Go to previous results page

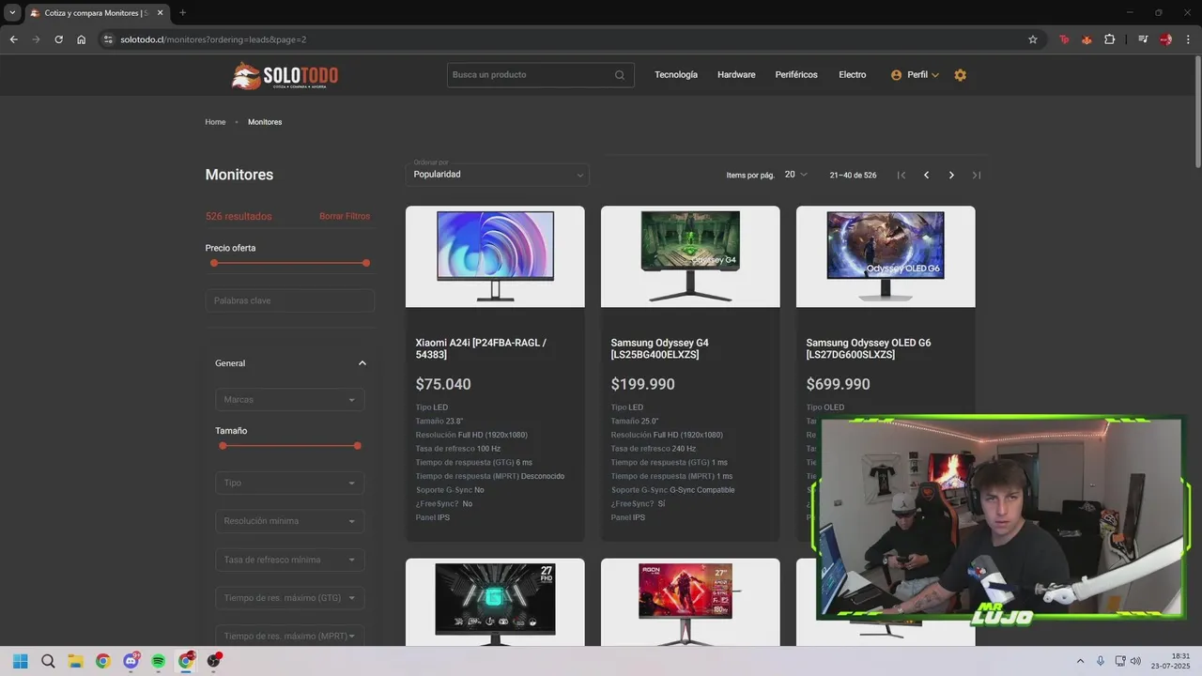pyautogui.click(x=926, y=176)
